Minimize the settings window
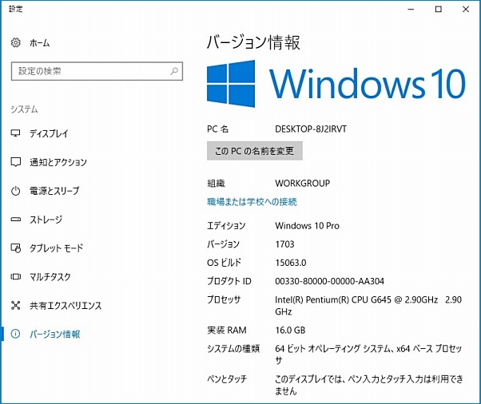The height and width of the screenshot is (404, 481). point(411,10)
